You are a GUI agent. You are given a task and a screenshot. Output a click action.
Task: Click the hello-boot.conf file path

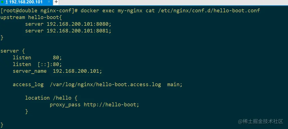coord(207,11)
